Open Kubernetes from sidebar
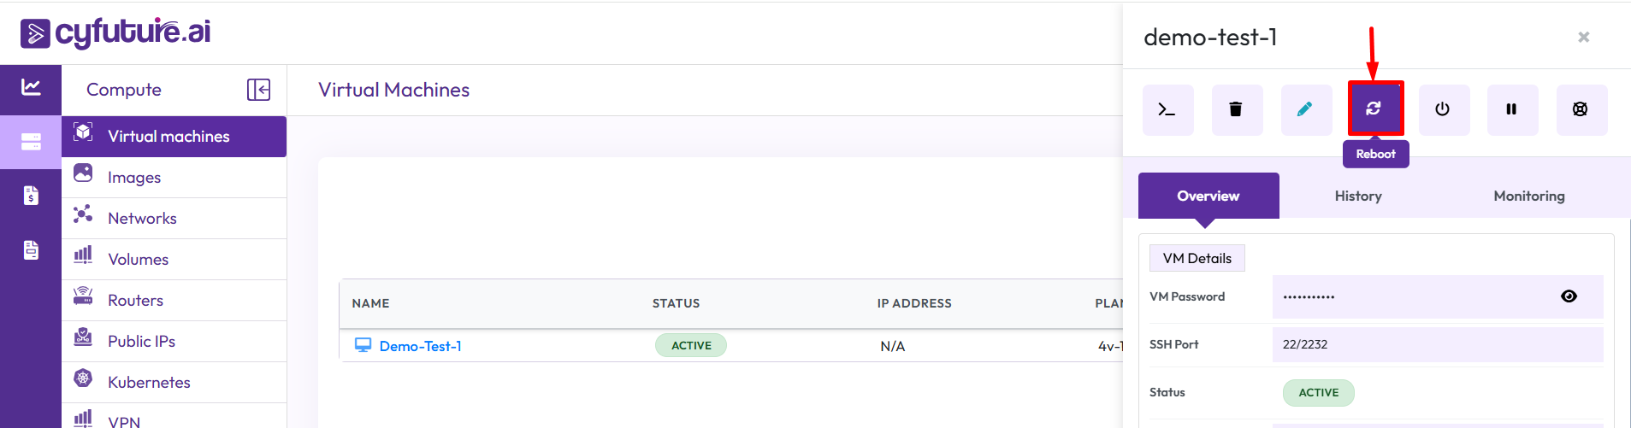This screenshot has height=428, width=1631. (x=149, y=383)
